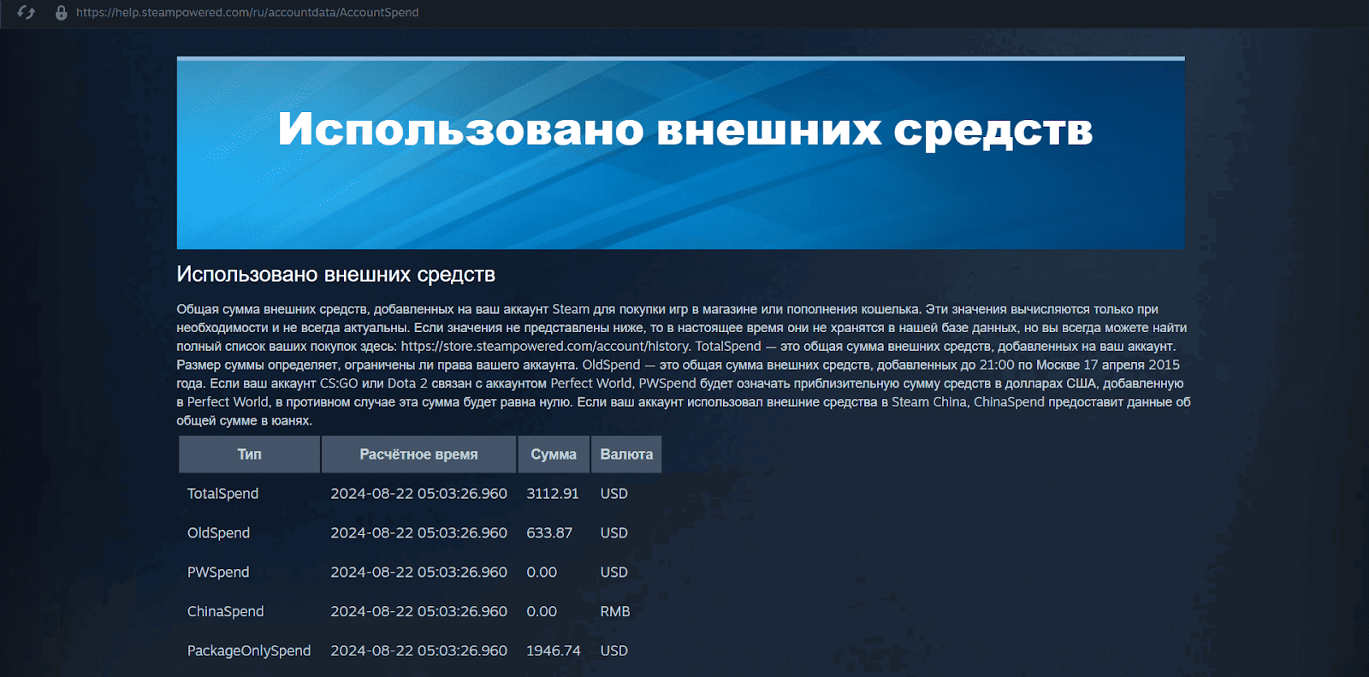Select the 'OldSpend' row label
1369x677 pixels.
218,533
